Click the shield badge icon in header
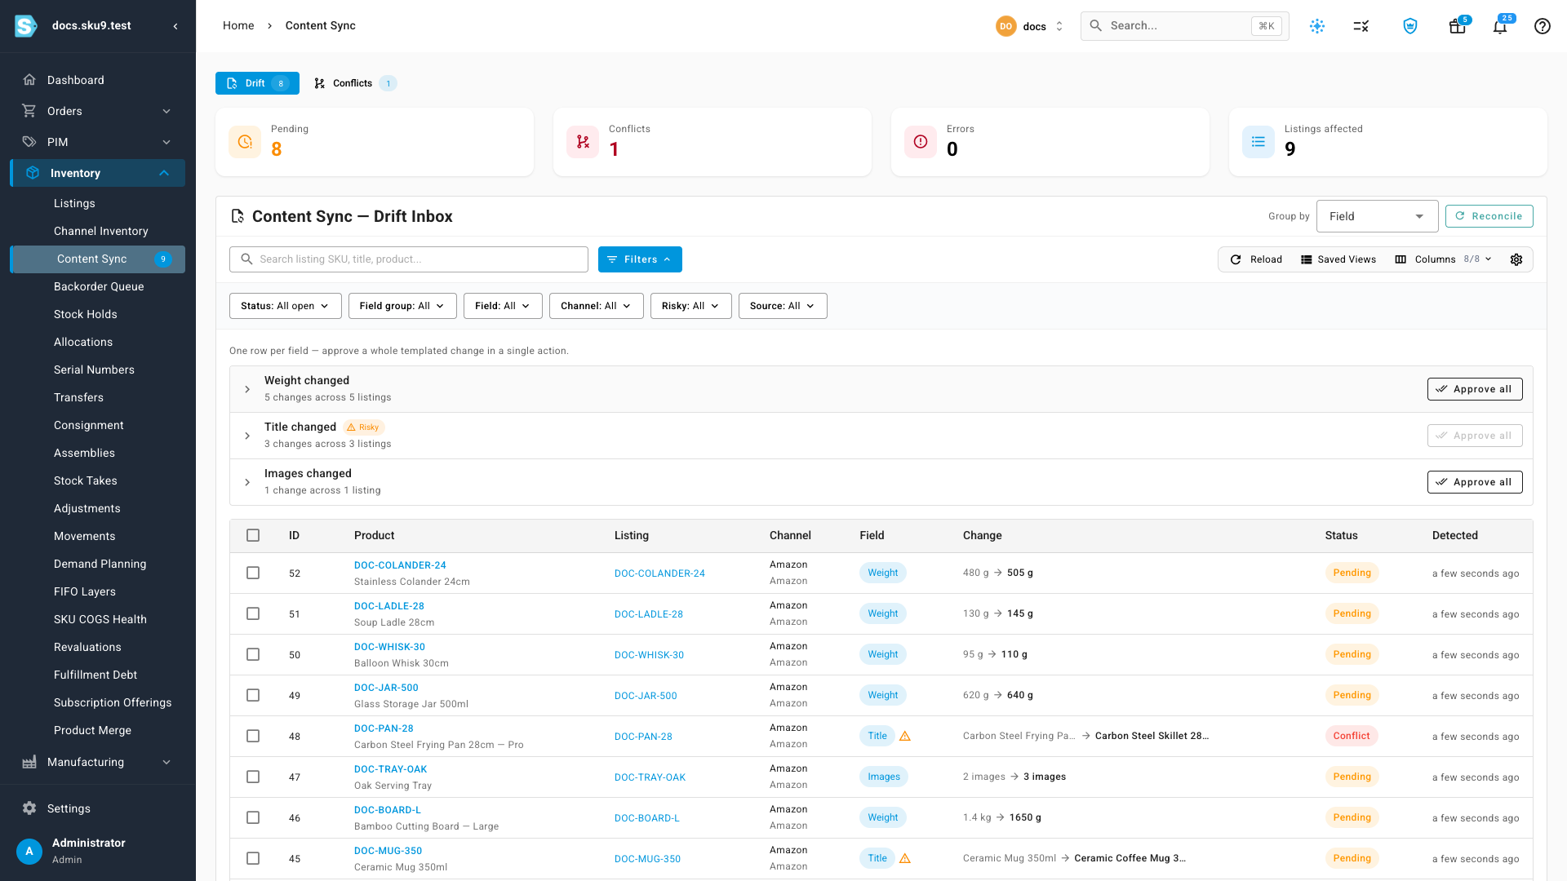 point(1410,26)
